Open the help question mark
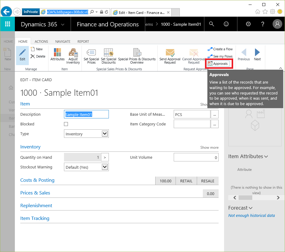This screenshot has width=285, height=252. pos(263,24)
